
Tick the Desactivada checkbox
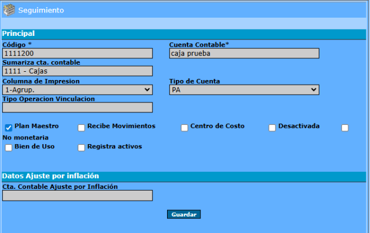272,128
